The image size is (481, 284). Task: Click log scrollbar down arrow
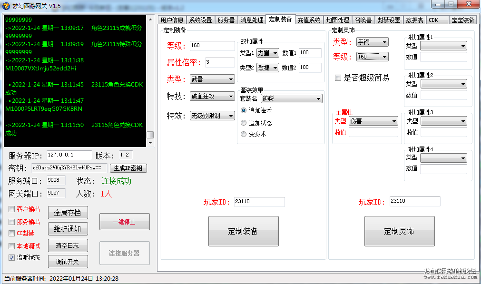[150, 143]
